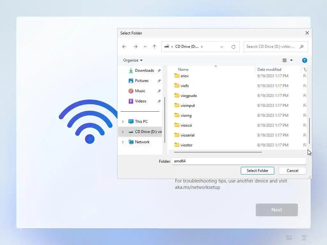Image resolution: width=327 pixels, height=245 pixels.
Task: Open recent locations dropdown chevron
Action: click(145, 47)
